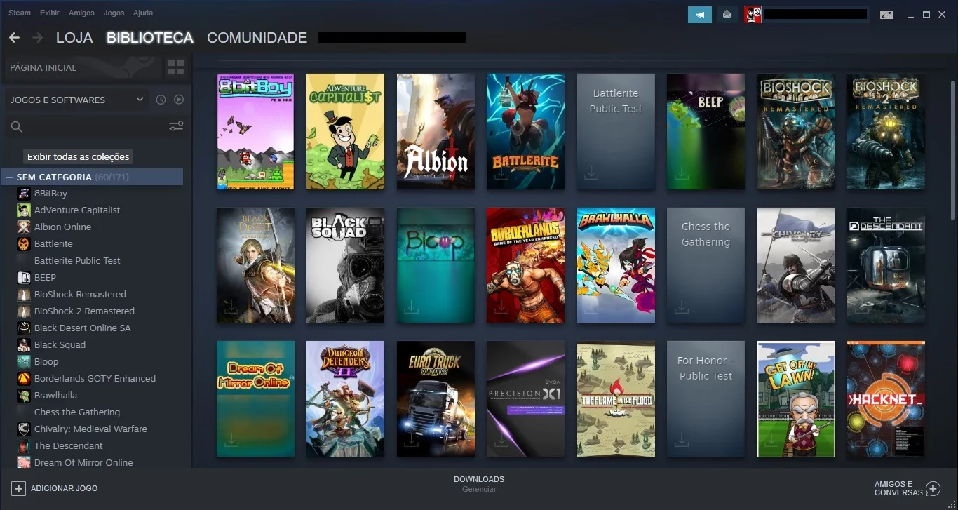Click Adicionar Jogo text
Viewport: 958px width, 510px height.
(x=65, y=488)
